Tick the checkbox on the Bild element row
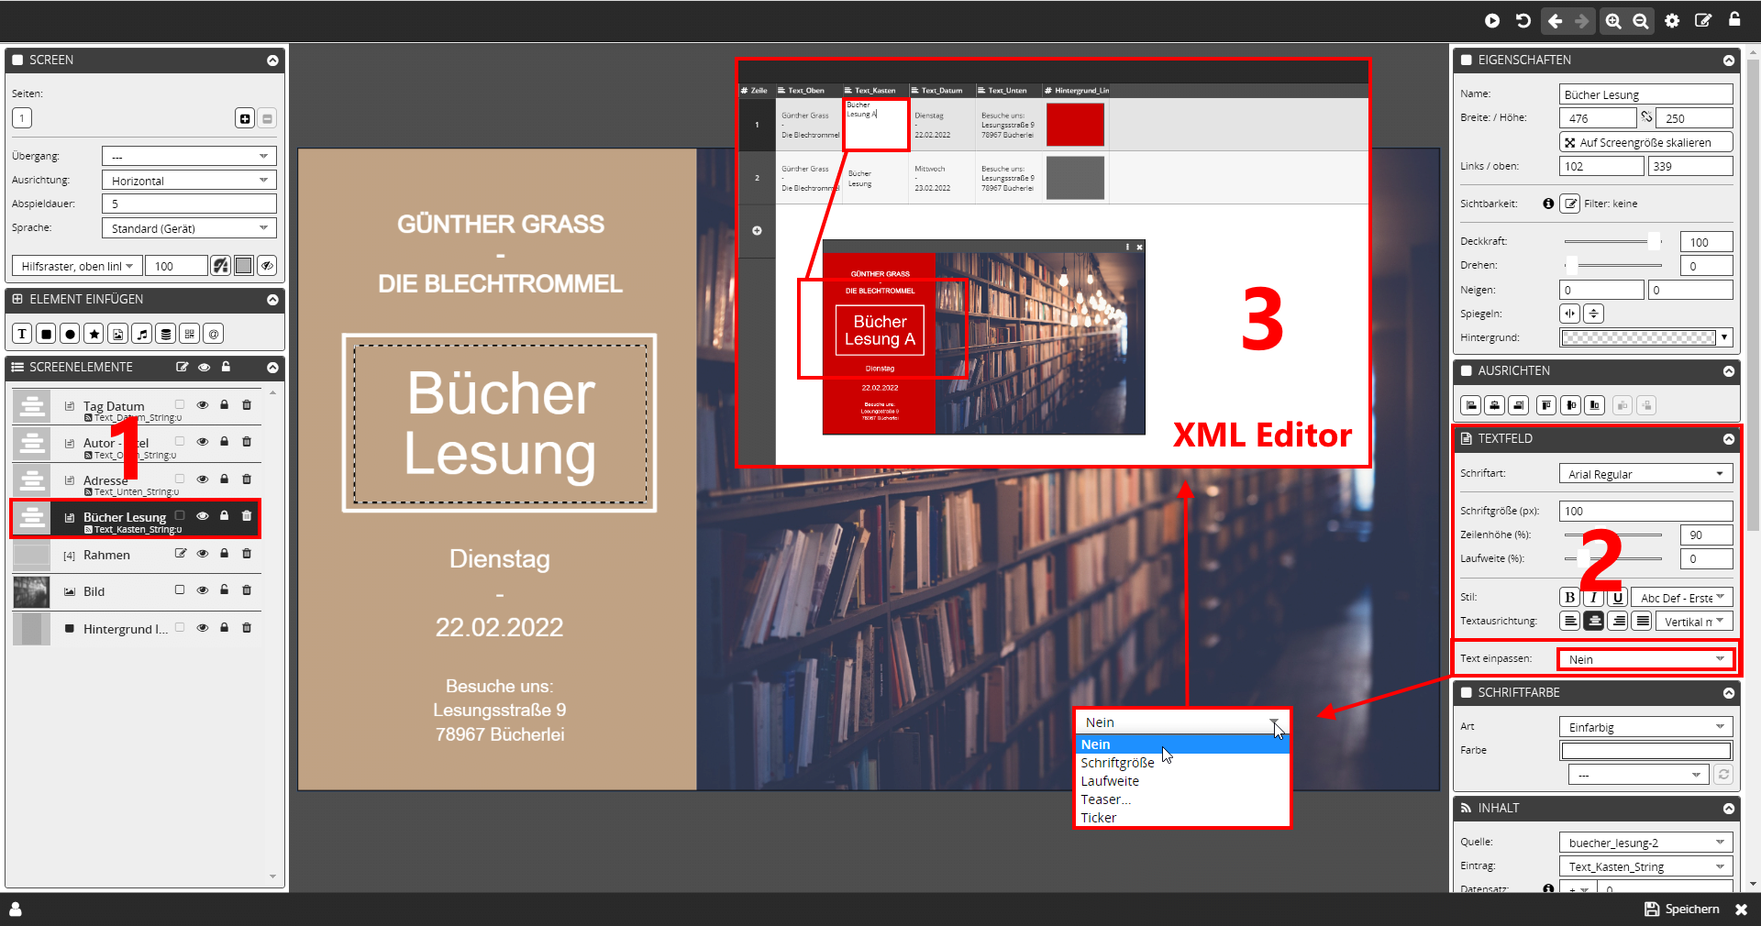This screenshot has width=1761, height=926. [x=180, y=590]
